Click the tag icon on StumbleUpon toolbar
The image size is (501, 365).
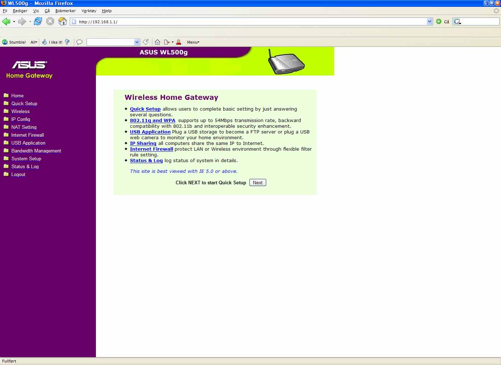(x=146, y=42)
